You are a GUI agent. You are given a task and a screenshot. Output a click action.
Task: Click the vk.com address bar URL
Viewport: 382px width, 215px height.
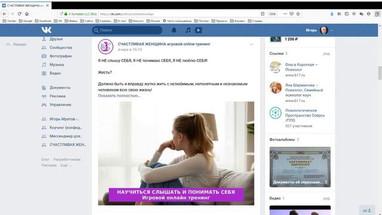click(x=127, y=14)
